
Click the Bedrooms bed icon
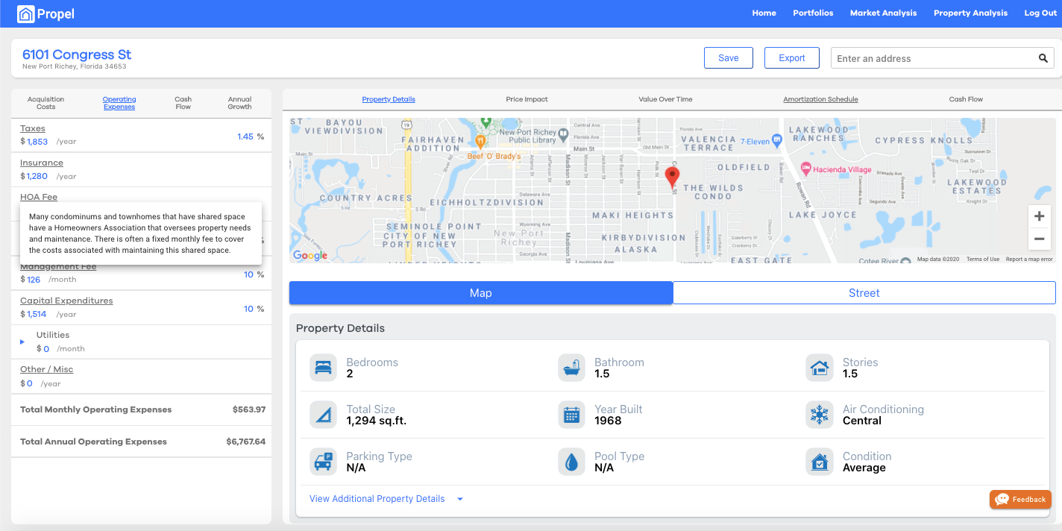click(323, 368)
